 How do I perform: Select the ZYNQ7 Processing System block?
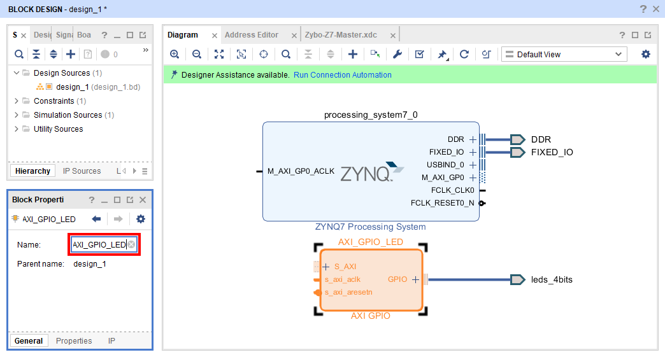(x=371, y=172)
